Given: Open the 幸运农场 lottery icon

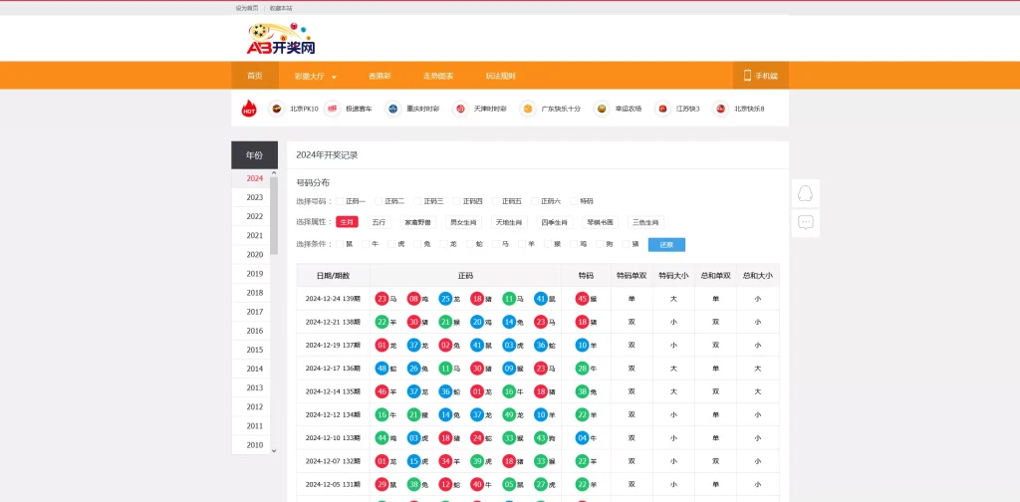Looking at the screenshot, I should point(601,109).
